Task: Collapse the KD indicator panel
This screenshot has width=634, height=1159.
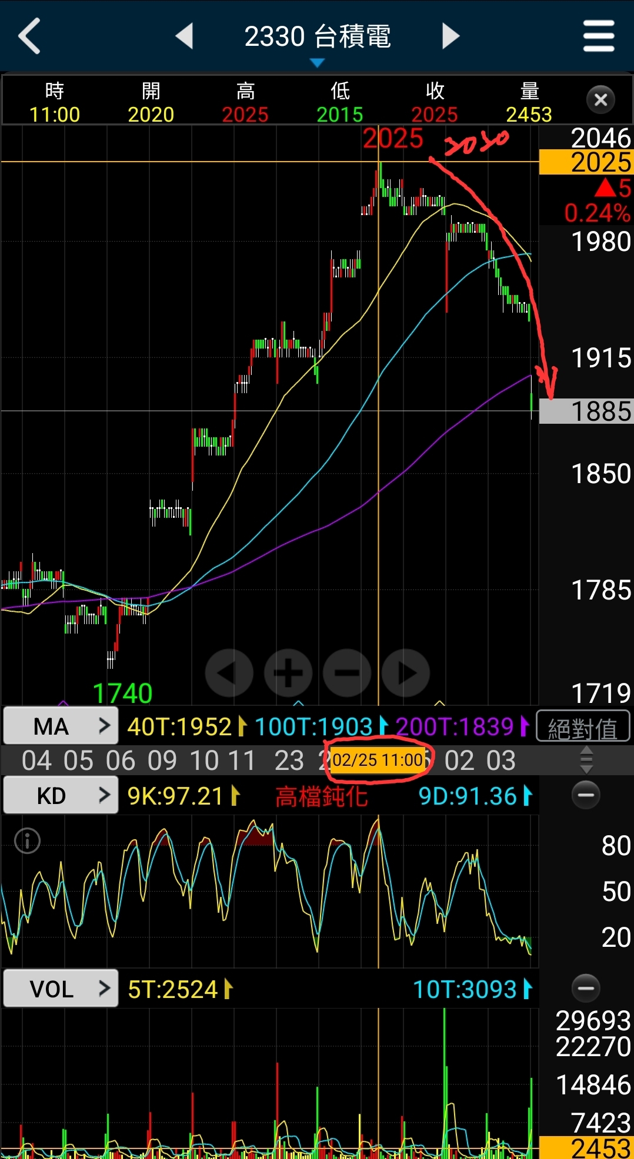Action: click(x=586, y=795)
